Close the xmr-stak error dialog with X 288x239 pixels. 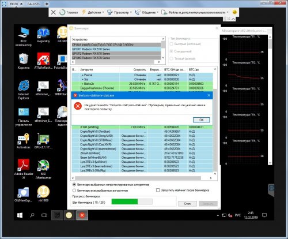click(x=209, y=95)
